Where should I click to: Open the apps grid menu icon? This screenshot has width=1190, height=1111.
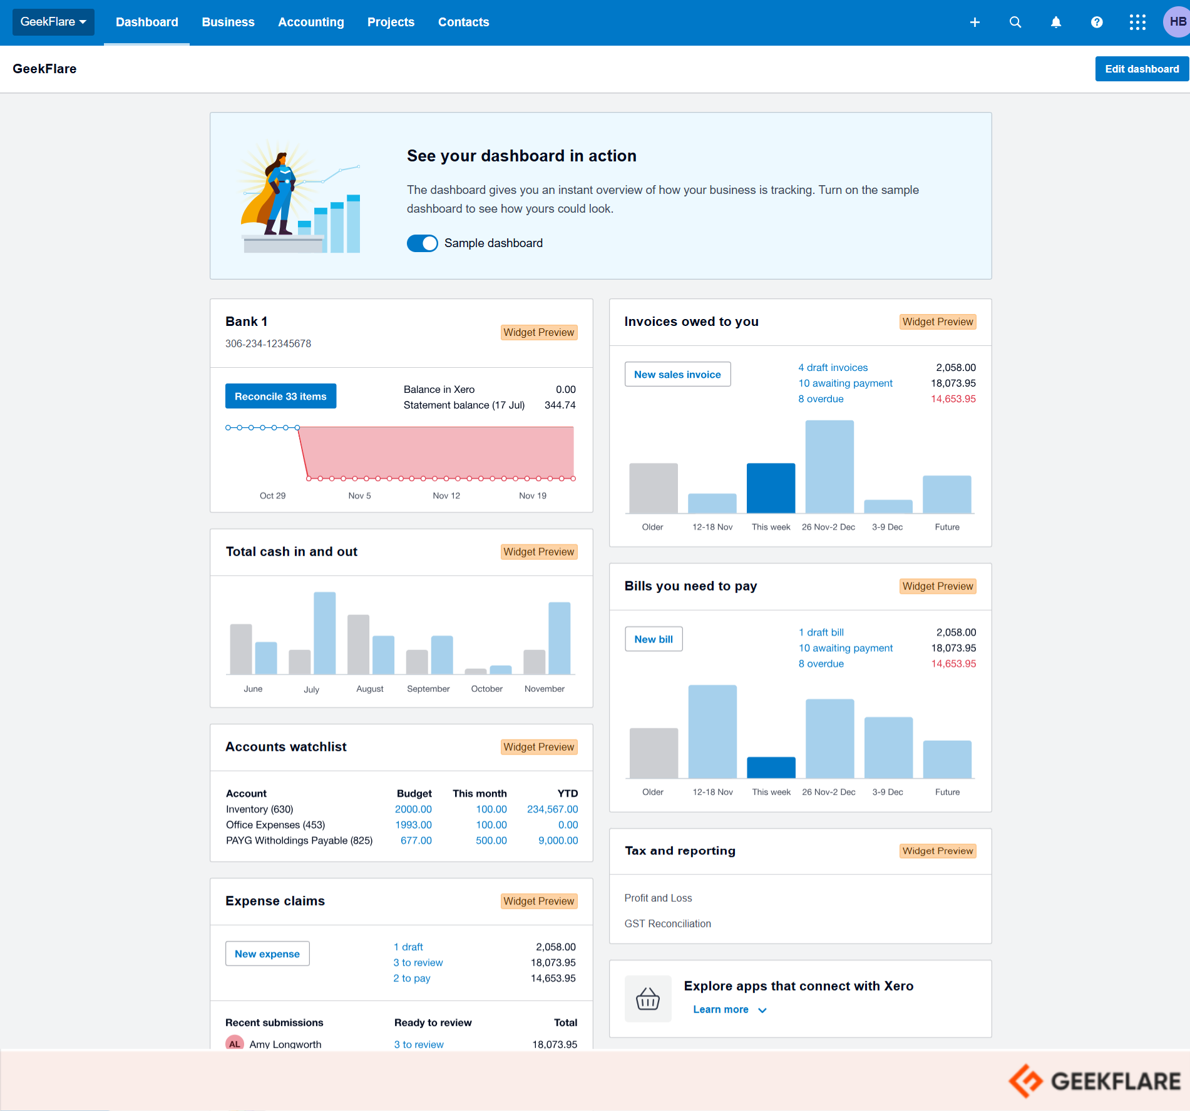pyautogui.click(x=1137, y=23)
